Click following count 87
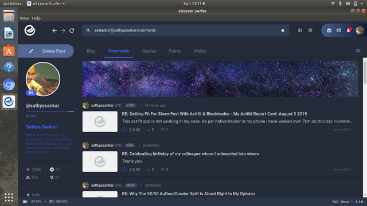Image resolution: width=367 pixels, height=206 pixels. pos(54,177)
